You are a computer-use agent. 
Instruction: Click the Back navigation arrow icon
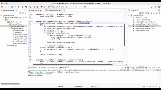pos(76,7)
